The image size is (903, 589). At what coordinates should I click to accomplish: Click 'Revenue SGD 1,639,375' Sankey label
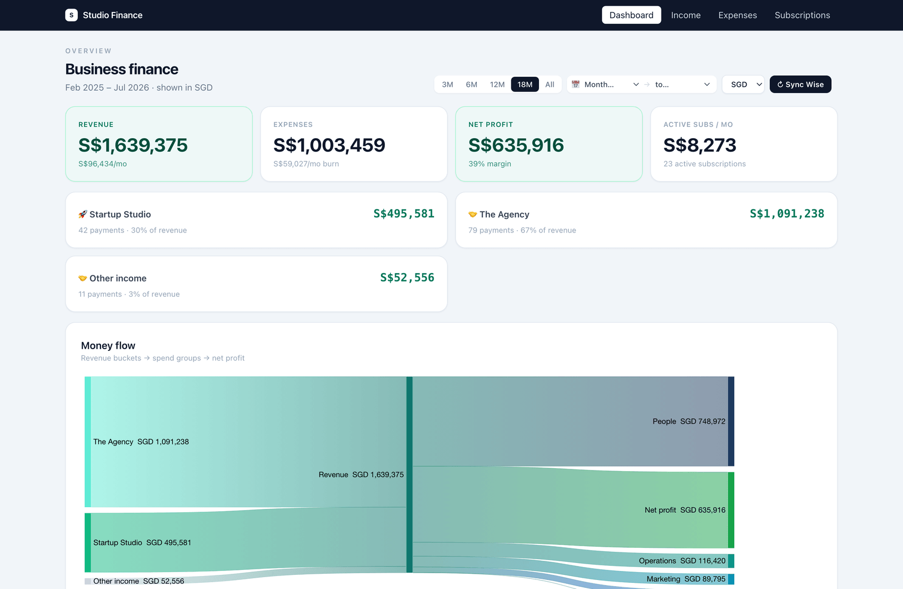click(x=361, y=474)
